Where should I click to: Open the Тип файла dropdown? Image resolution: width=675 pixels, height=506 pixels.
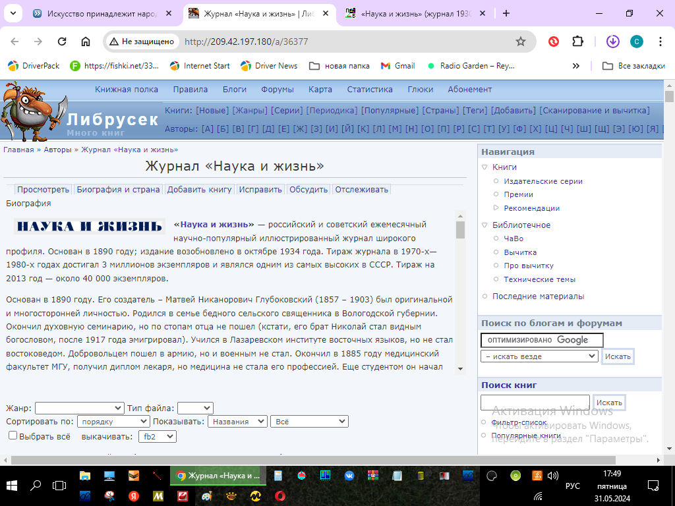click(x=195, y=408)
